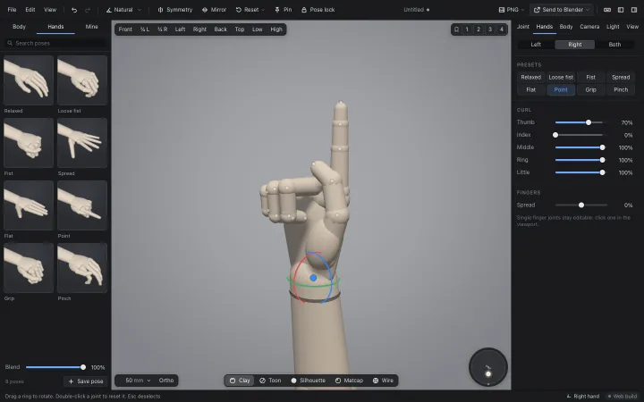Select the Pinch pose thumbnail
This screenshot has width=644, height=402.
[x=82, y=268]
